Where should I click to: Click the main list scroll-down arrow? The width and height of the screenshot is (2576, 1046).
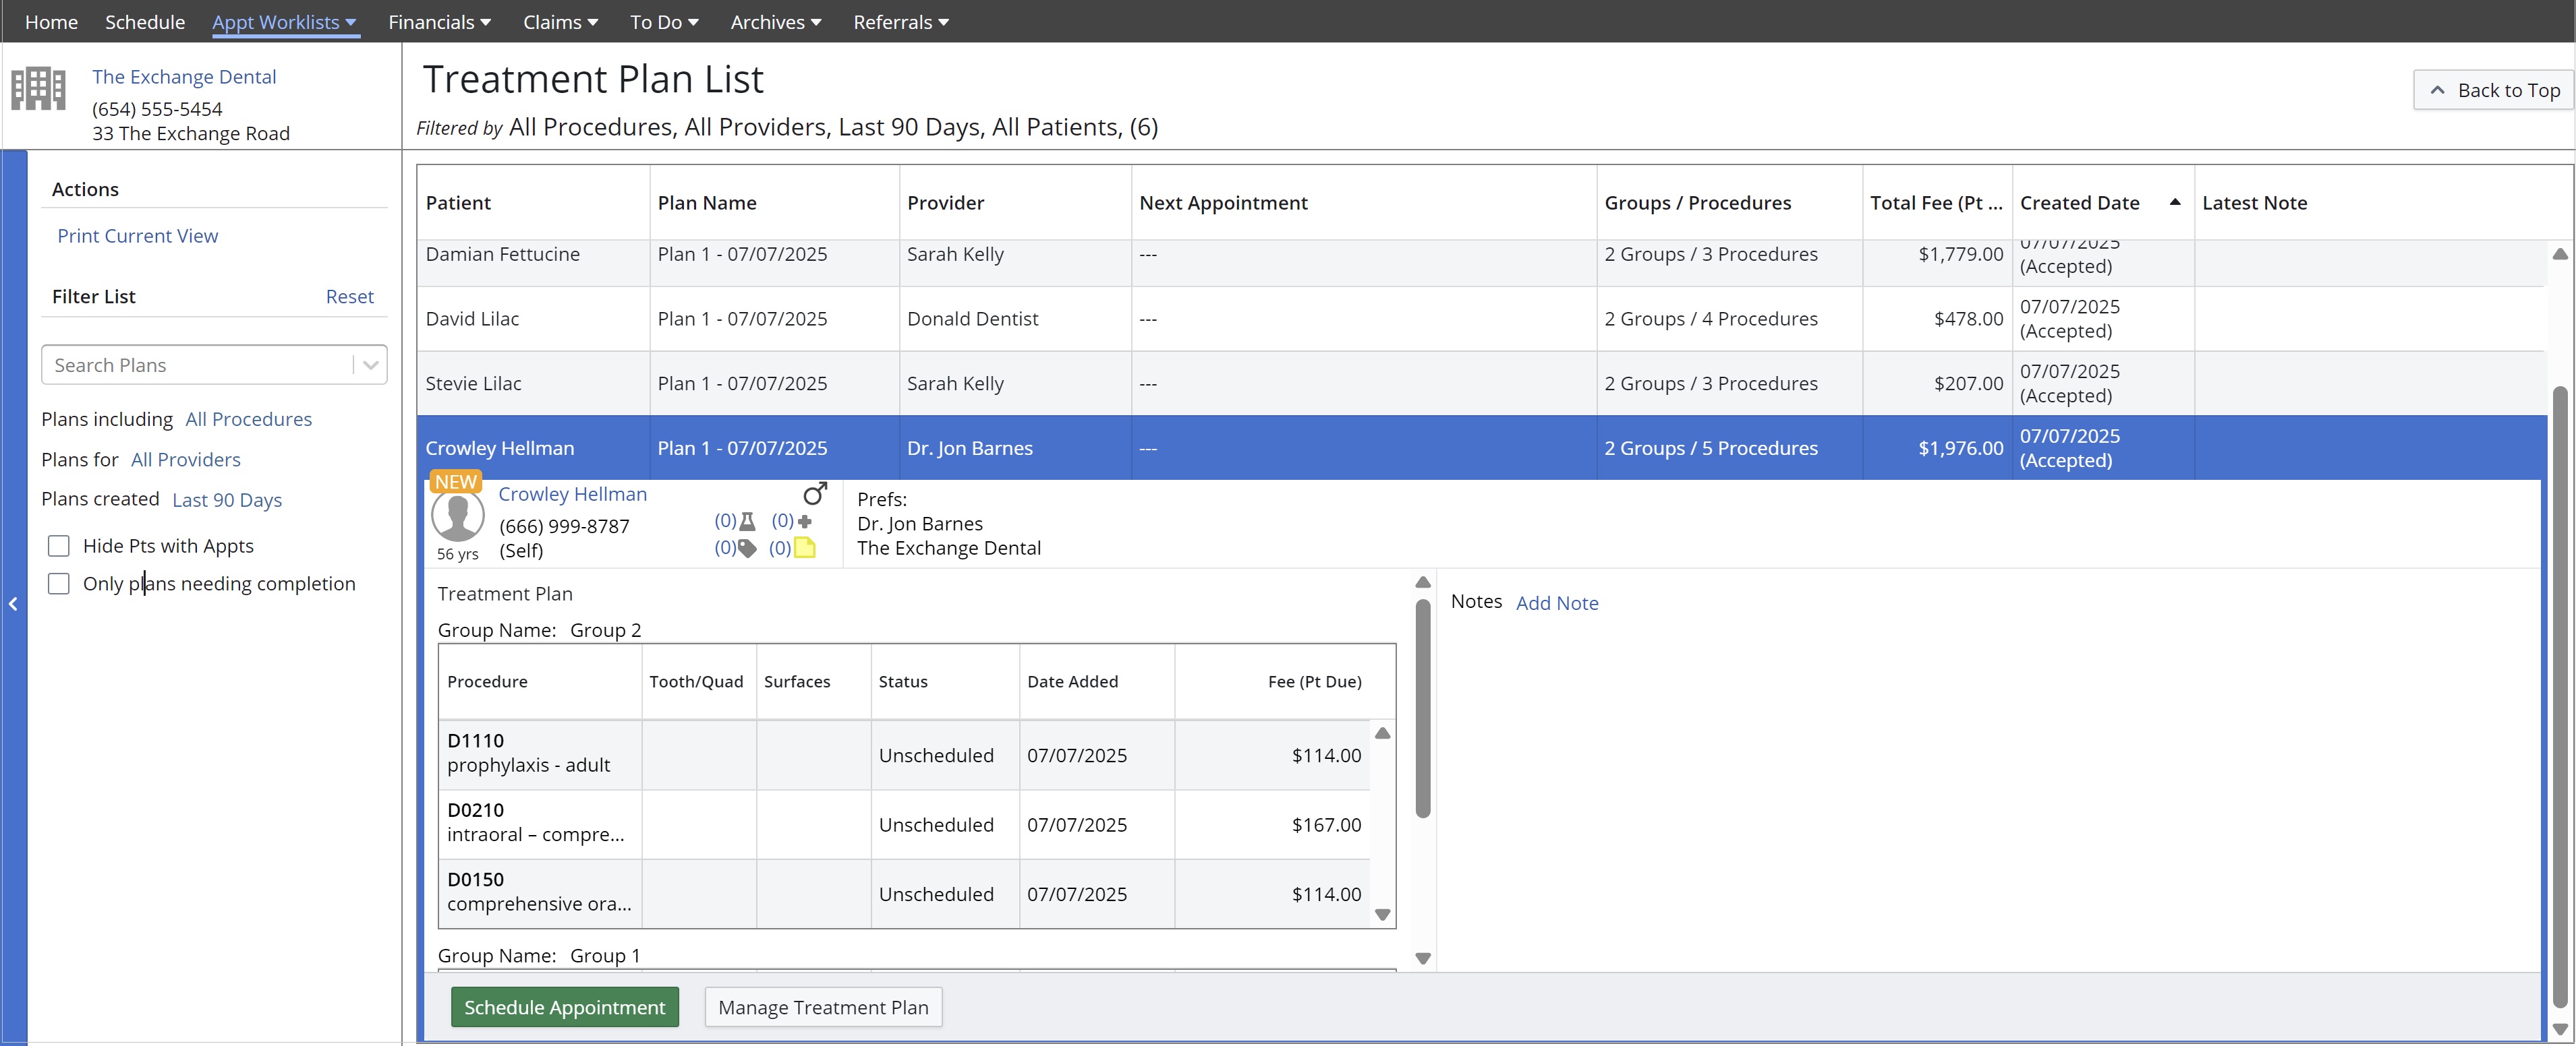(x=2559, y=1029)
